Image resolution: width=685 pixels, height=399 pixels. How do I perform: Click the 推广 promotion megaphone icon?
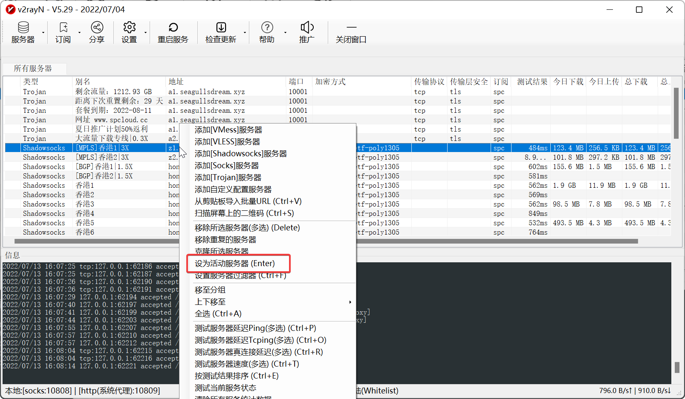(x=307, y=32)
